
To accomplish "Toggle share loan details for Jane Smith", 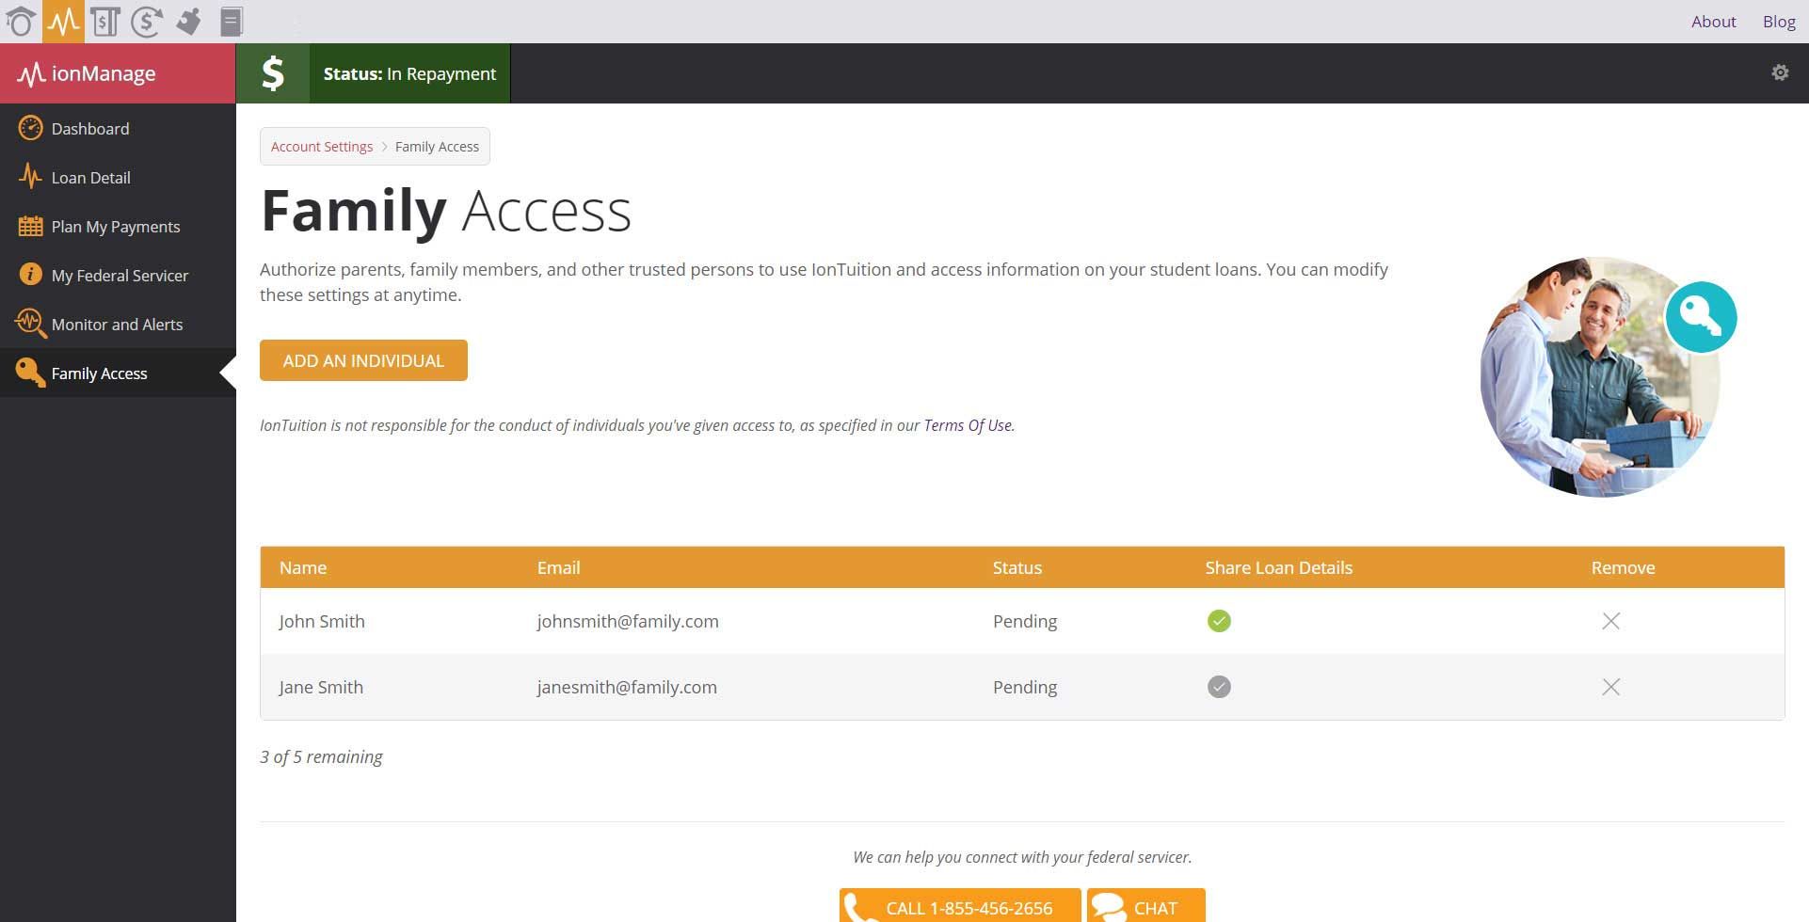I will click(x=1219, y=687).
